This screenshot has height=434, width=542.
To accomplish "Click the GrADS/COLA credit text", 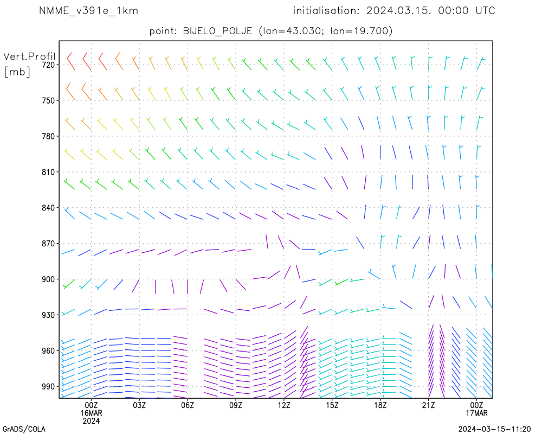I will [x=24, y=429].
